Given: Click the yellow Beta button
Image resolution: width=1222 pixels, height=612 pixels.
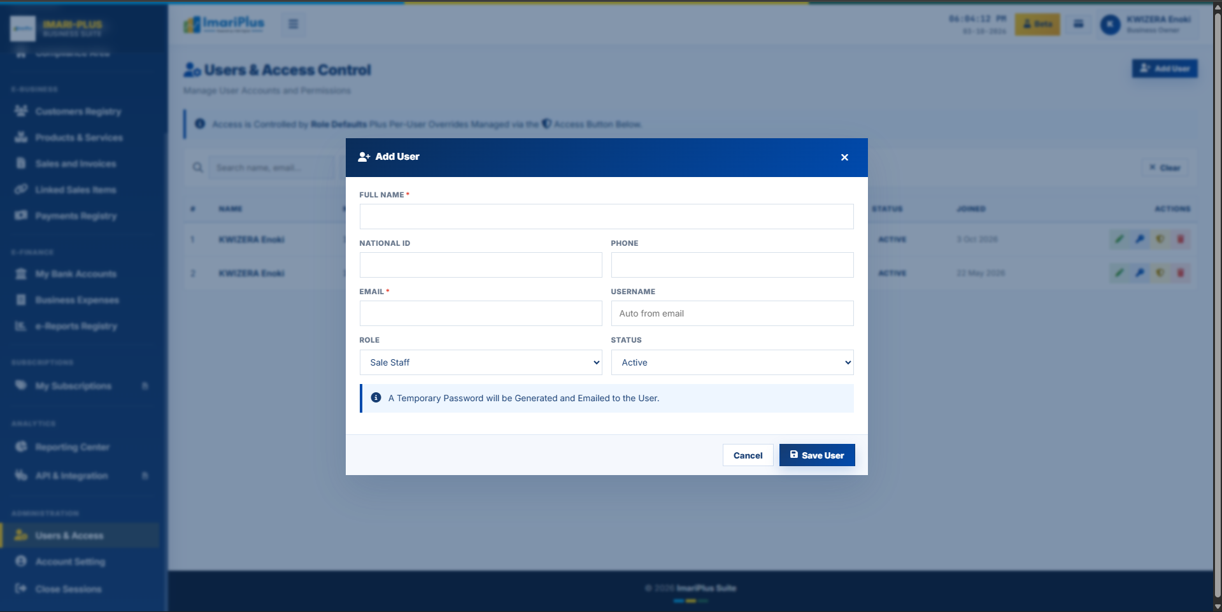Looking at the screenshot, I should (x=1037, y=24).
